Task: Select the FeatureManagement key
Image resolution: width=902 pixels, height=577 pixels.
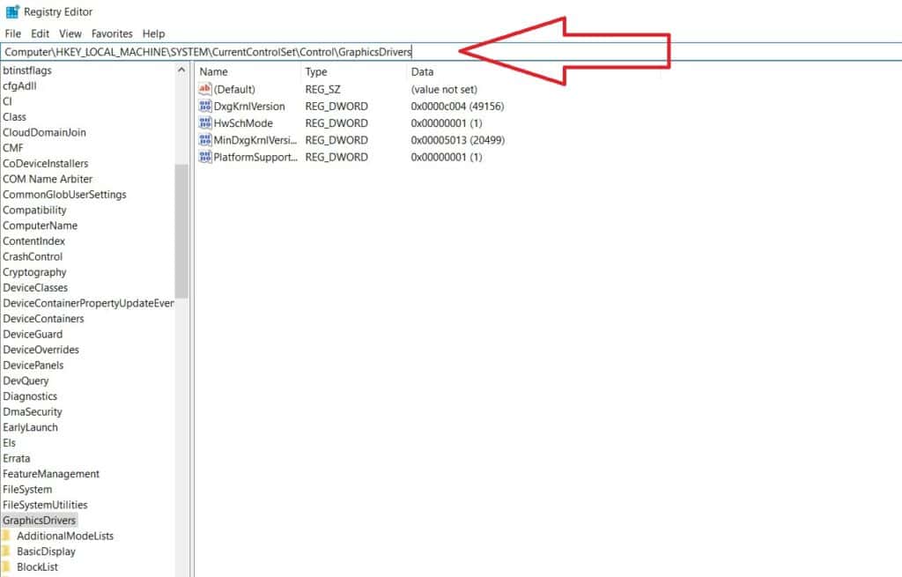Action: click(50, 474)
